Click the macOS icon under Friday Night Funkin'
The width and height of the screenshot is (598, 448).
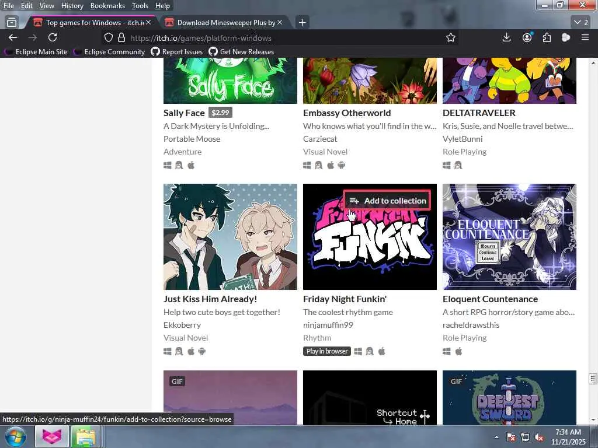(382, 351)
